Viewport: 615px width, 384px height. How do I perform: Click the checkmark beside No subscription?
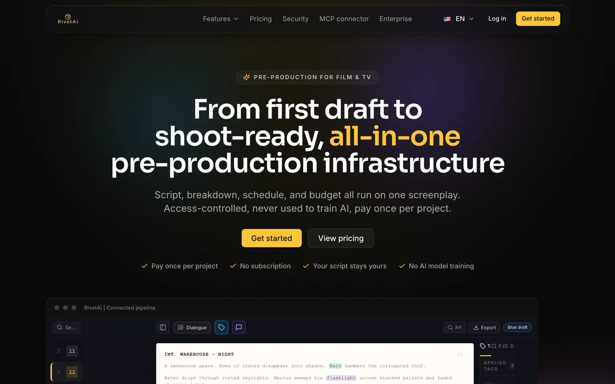coord(233,266)
